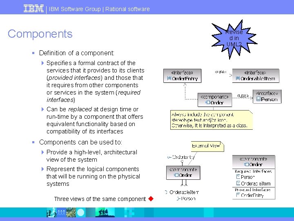Screen dimensions: 294x221
Task: Click the pale circle image in footer
Action: pyautogui.click(x=80, y=212)
